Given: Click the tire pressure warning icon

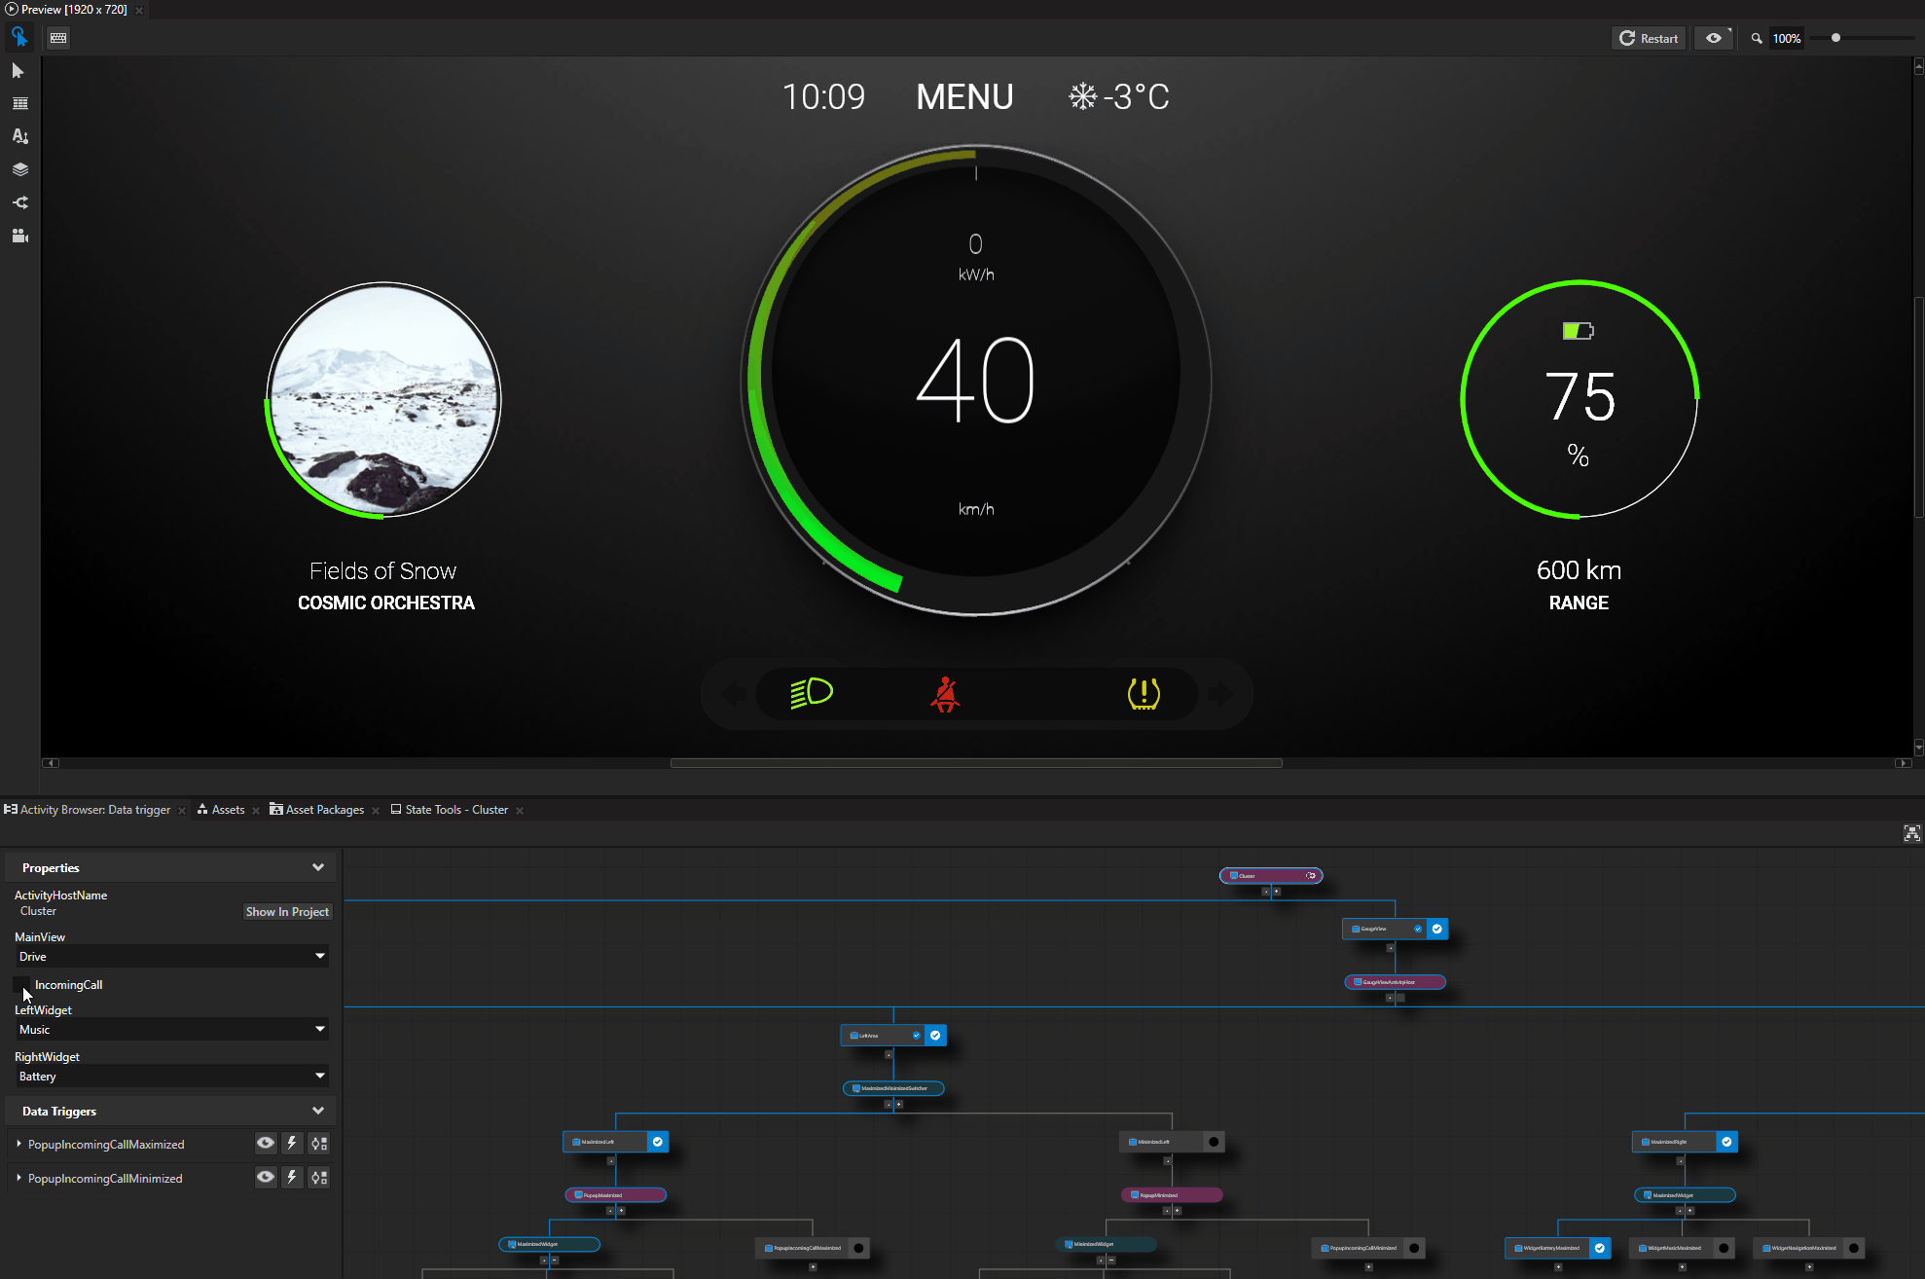Looking at the screenshot, I should tap(1144, 694).
